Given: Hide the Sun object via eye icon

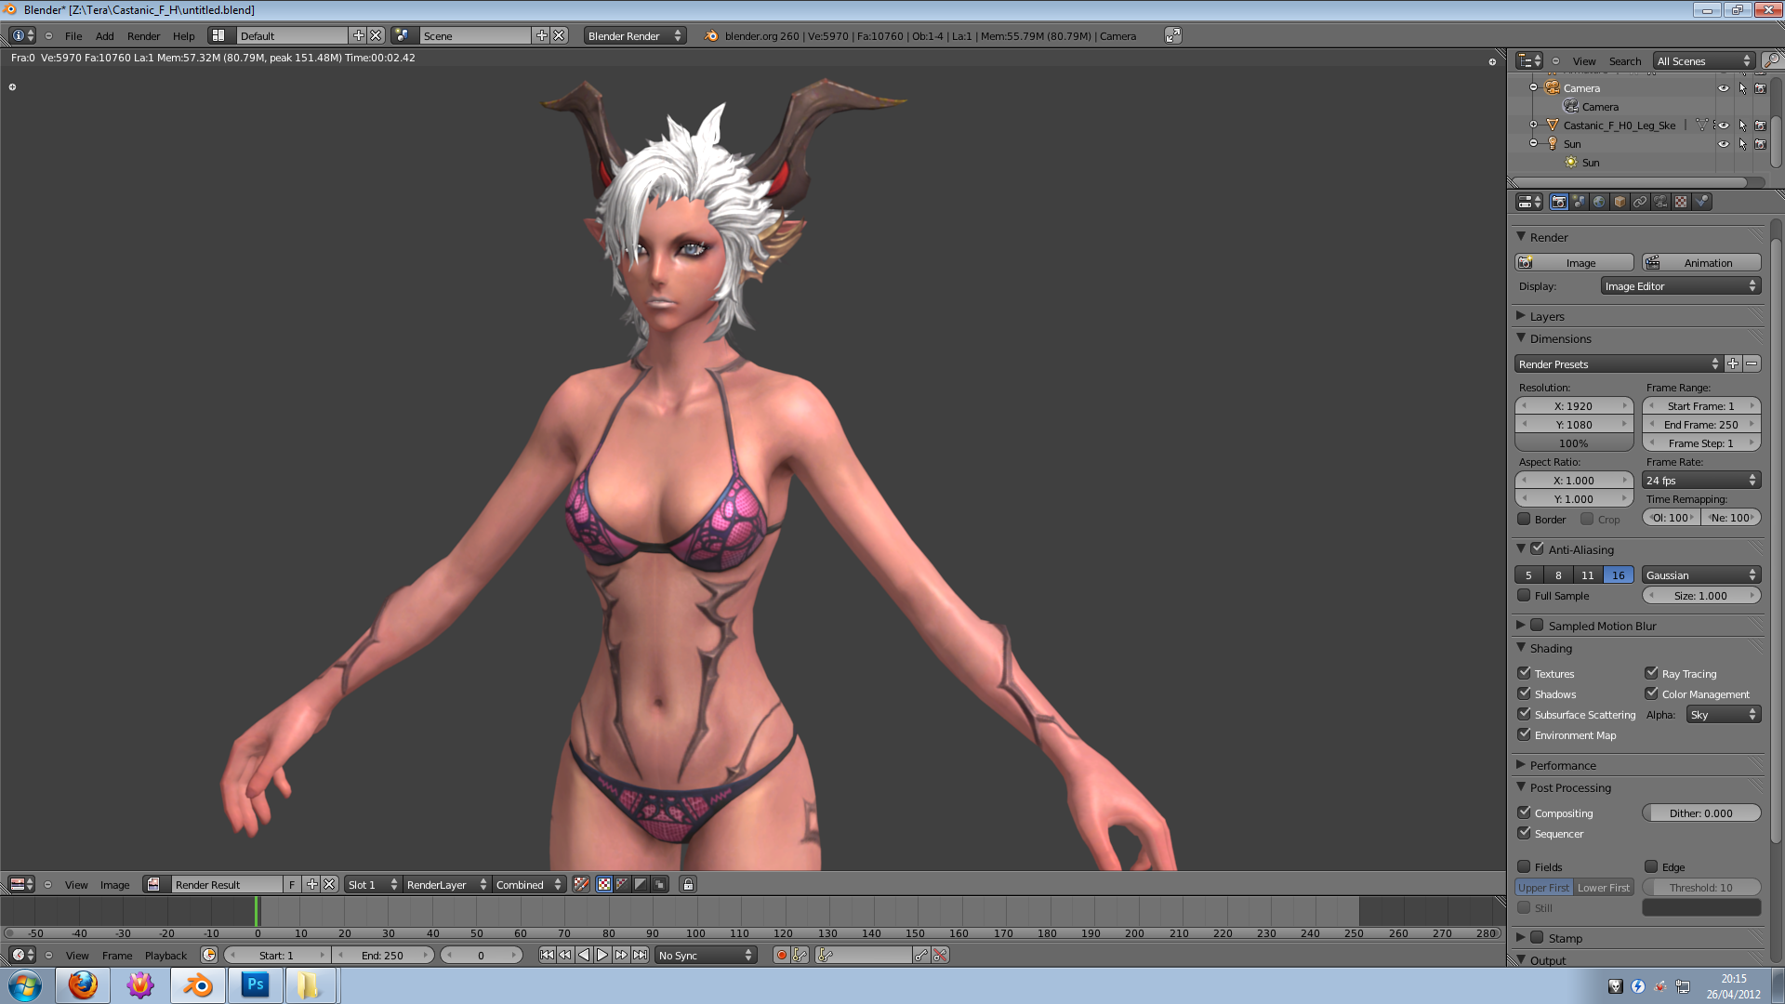Looking at the screenshot, I should pos(1724,144).
